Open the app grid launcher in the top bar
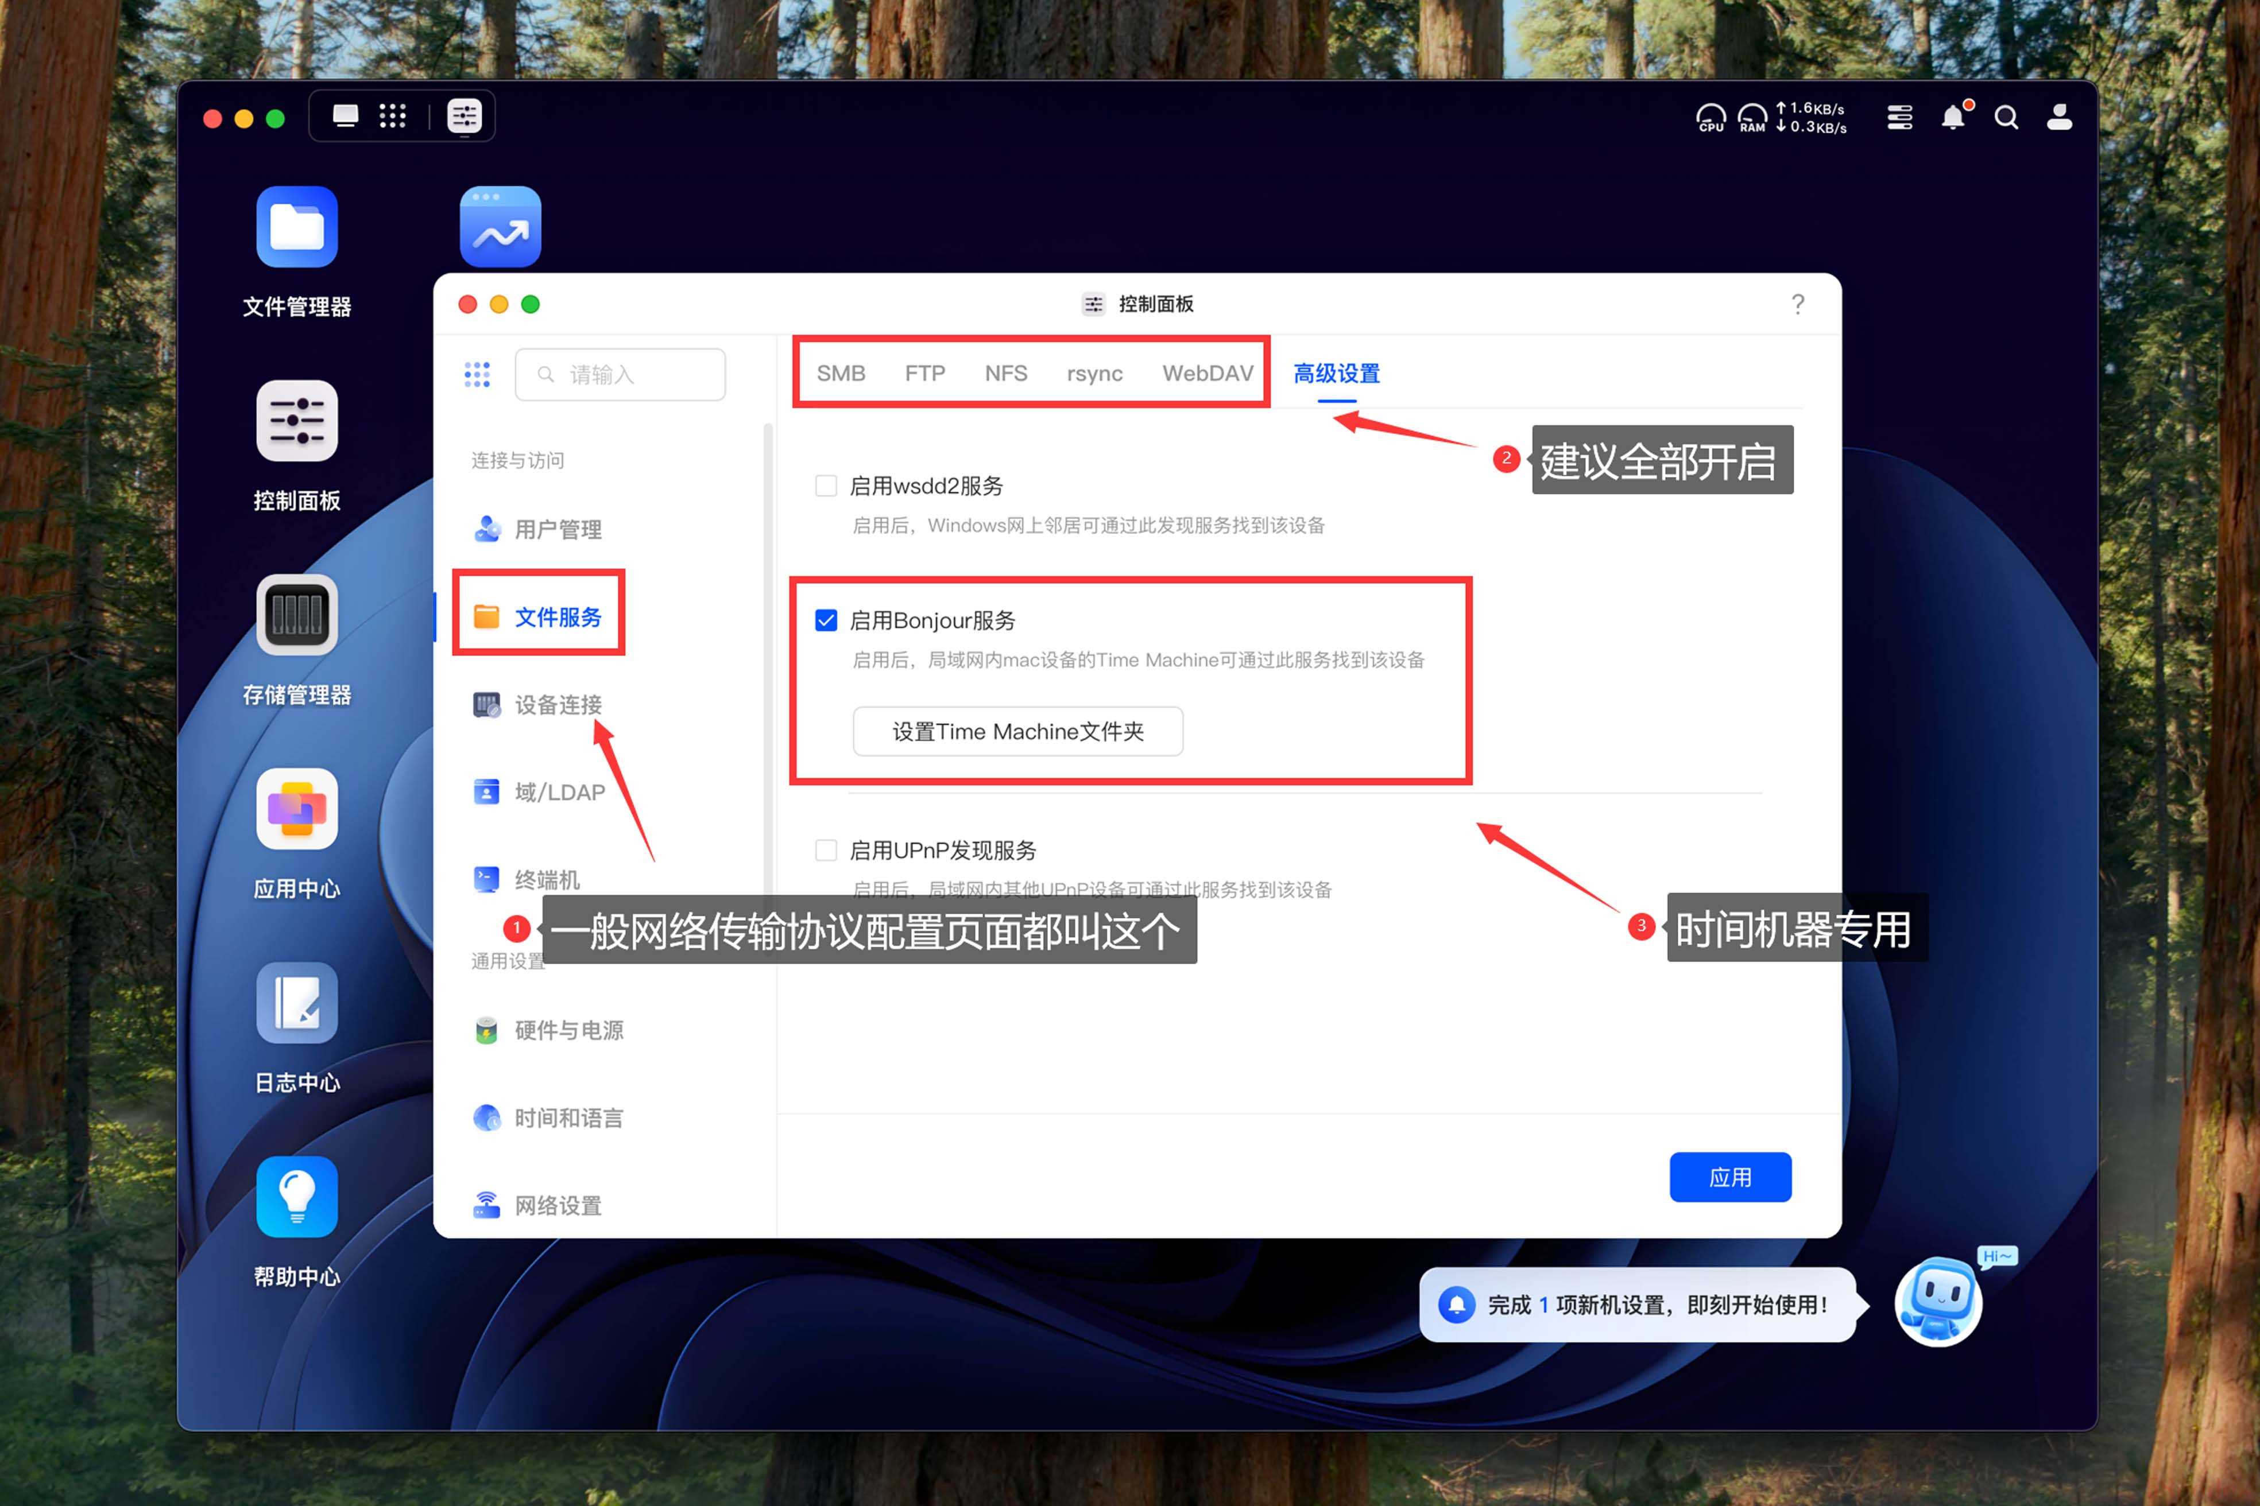Screen dimensions: 2260x1506 point(392,116)
